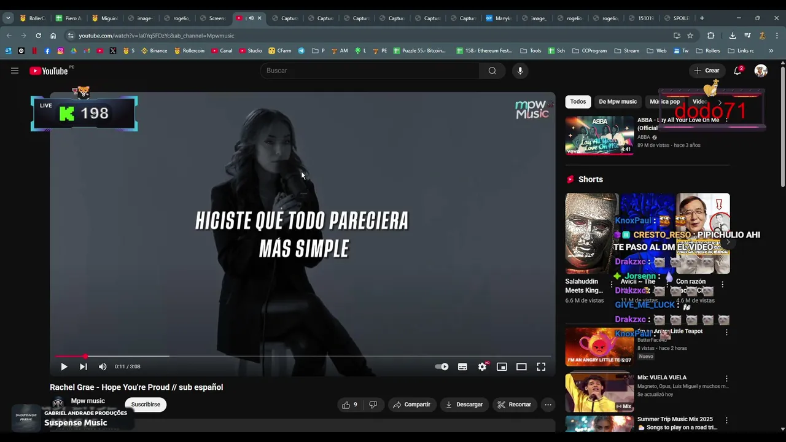Open the ABBA video thumbnail

(599, 135)
